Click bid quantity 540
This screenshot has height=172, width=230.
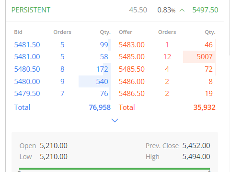click(x=102, y=82)
